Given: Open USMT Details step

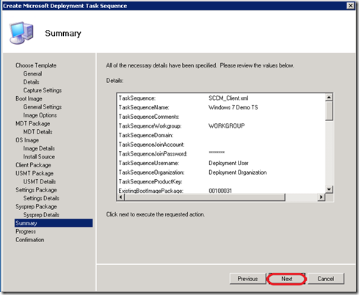Looking at the screenshot, I should [40, 182].
